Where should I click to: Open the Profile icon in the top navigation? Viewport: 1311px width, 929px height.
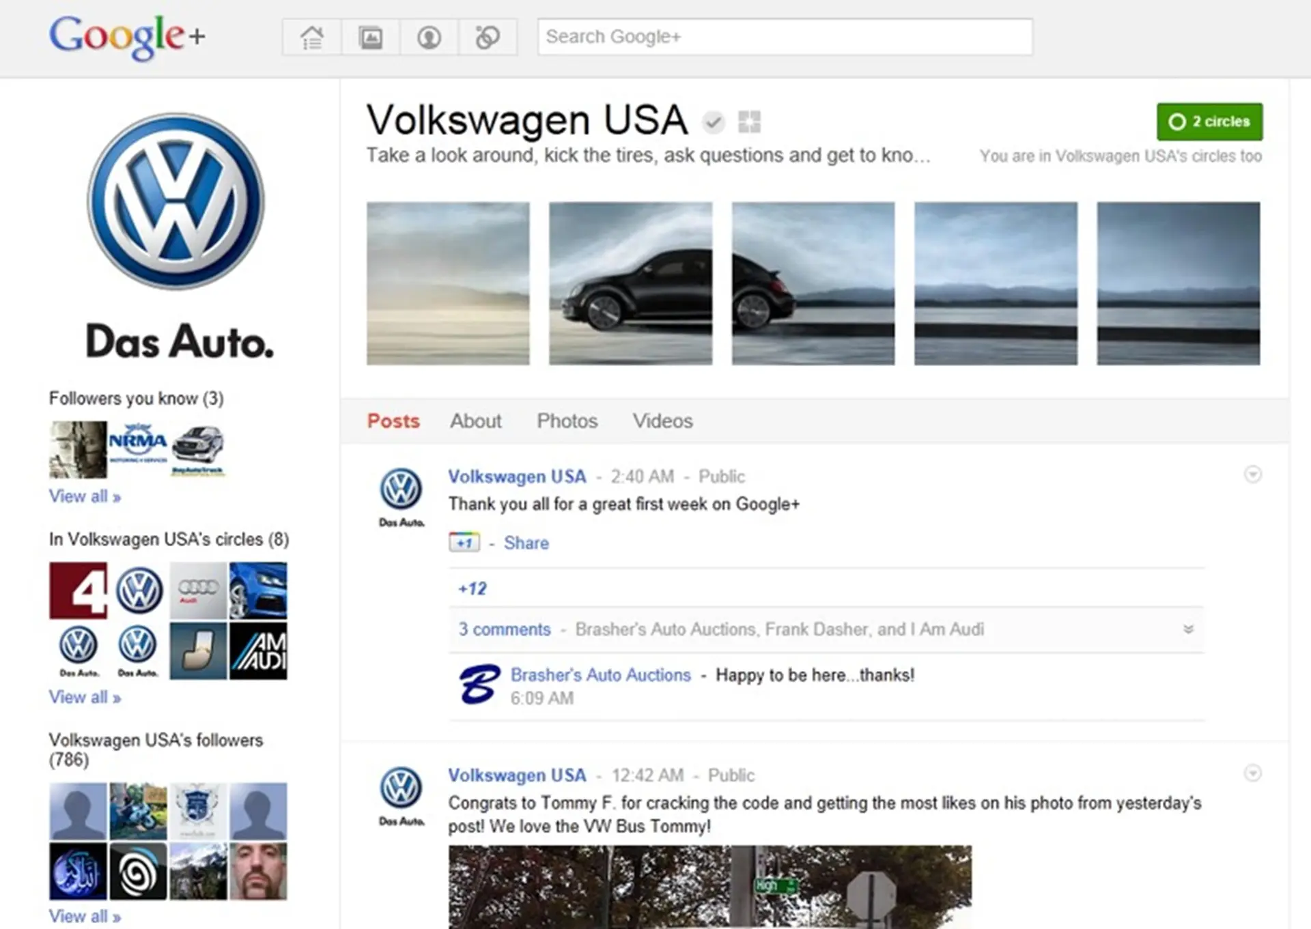point(429,37)
